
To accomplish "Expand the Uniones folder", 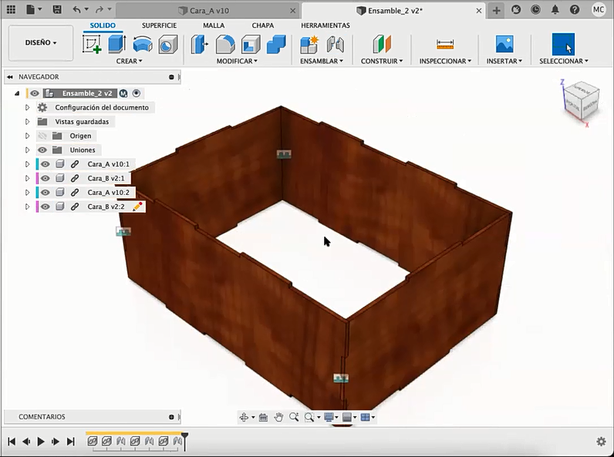I will [28, 150].
